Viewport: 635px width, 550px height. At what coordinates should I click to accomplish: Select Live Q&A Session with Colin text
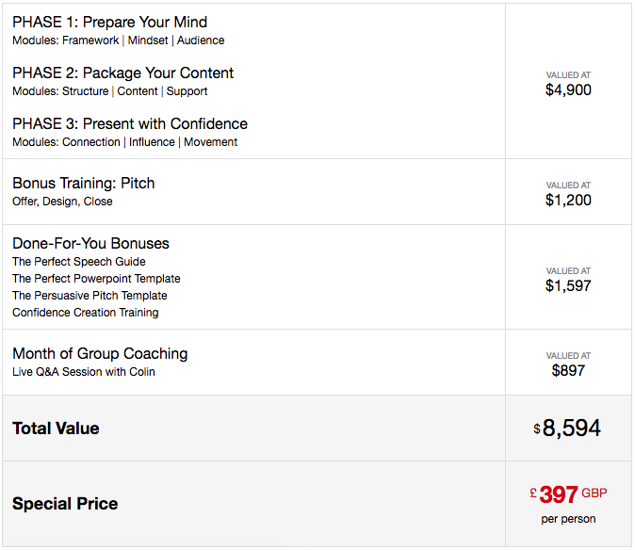[x=84, y=372]
